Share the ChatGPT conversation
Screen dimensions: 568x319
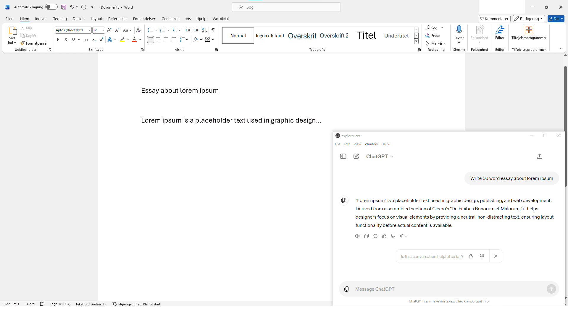(540, 156)
